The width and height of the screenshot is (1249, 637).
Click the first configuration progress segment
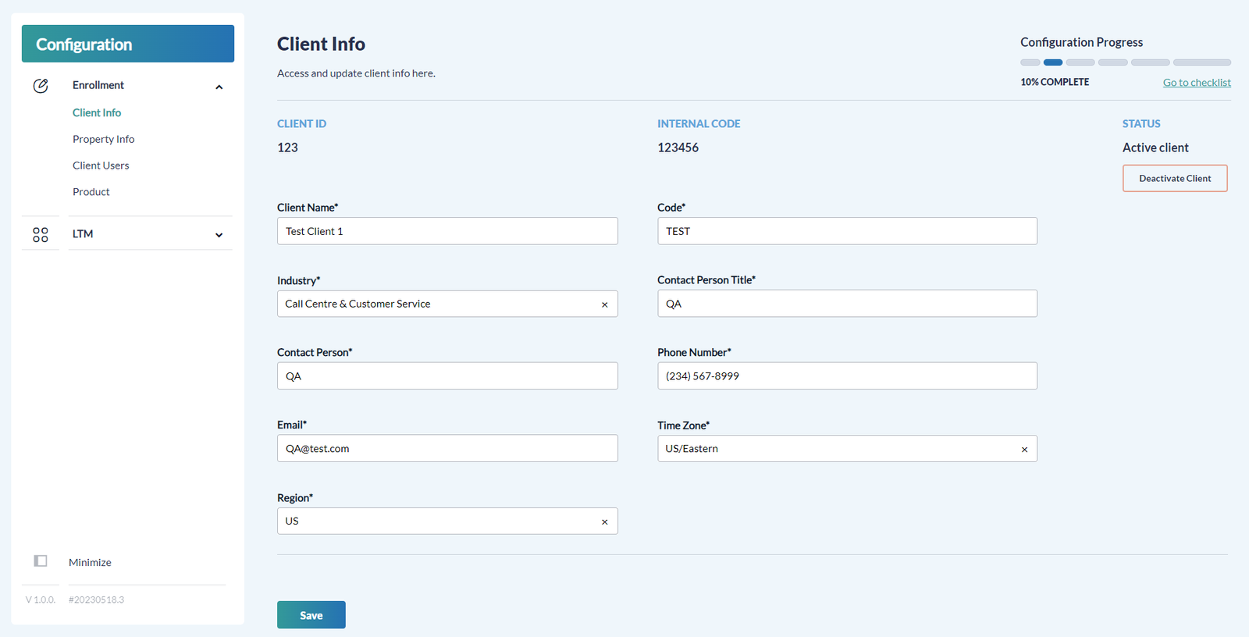click(x=1030, y=62)
